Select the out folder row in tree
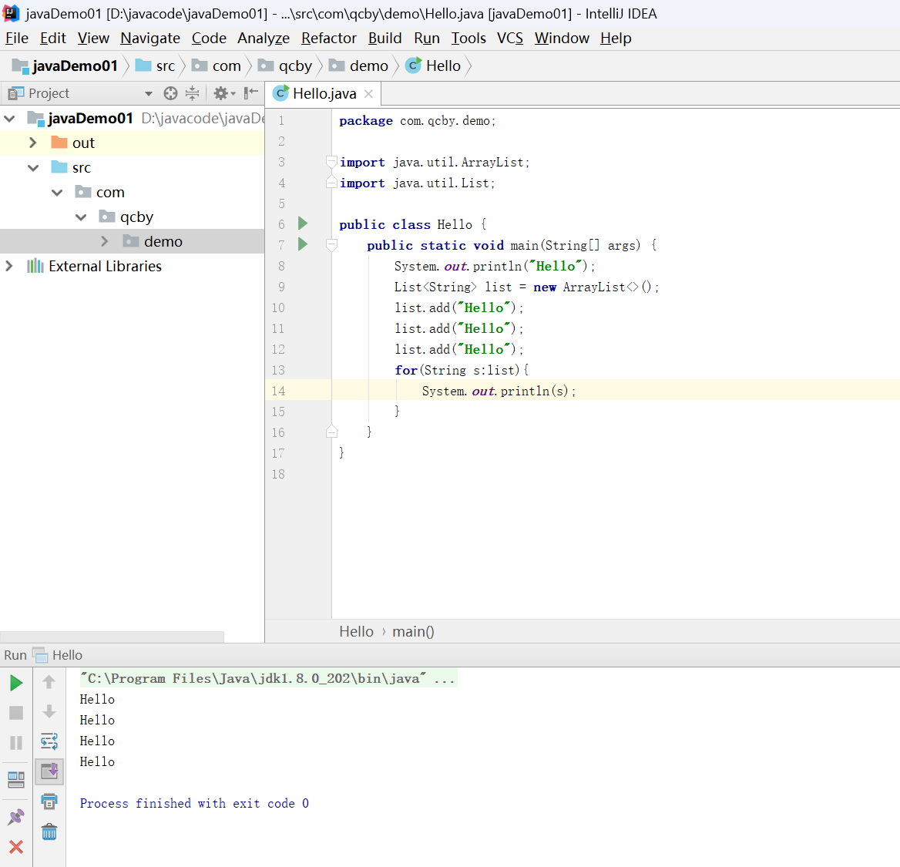 point(132,143)
